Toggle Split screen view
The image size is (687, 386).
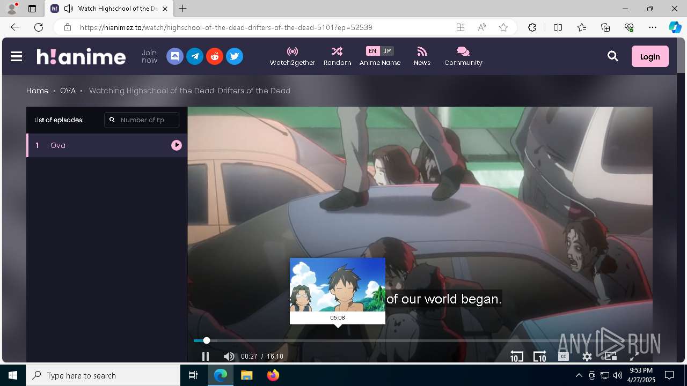(558, 27)
